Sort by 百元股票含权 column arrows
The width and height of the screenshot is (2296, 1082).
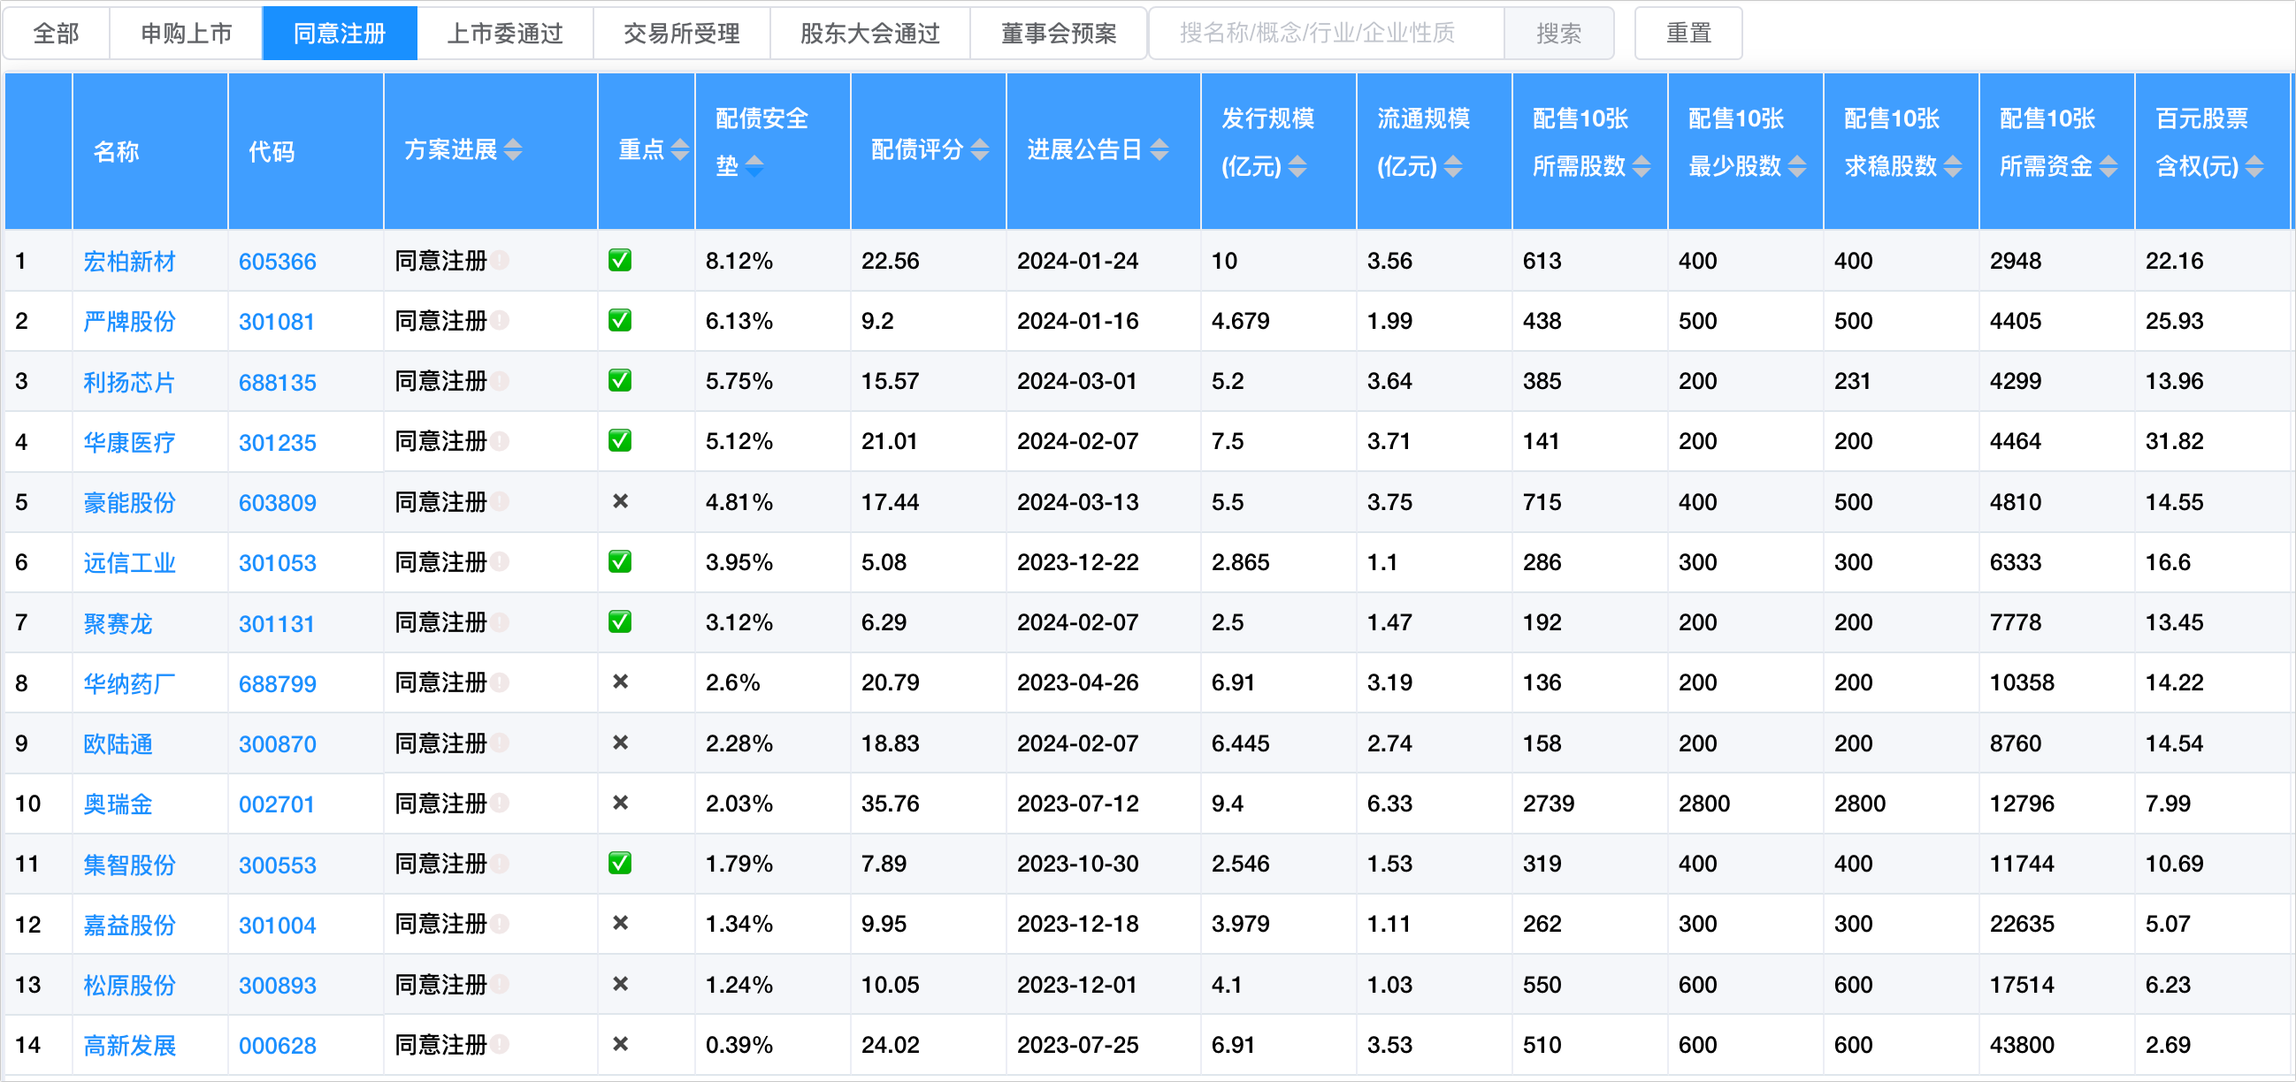click(x=2254, y=166)
